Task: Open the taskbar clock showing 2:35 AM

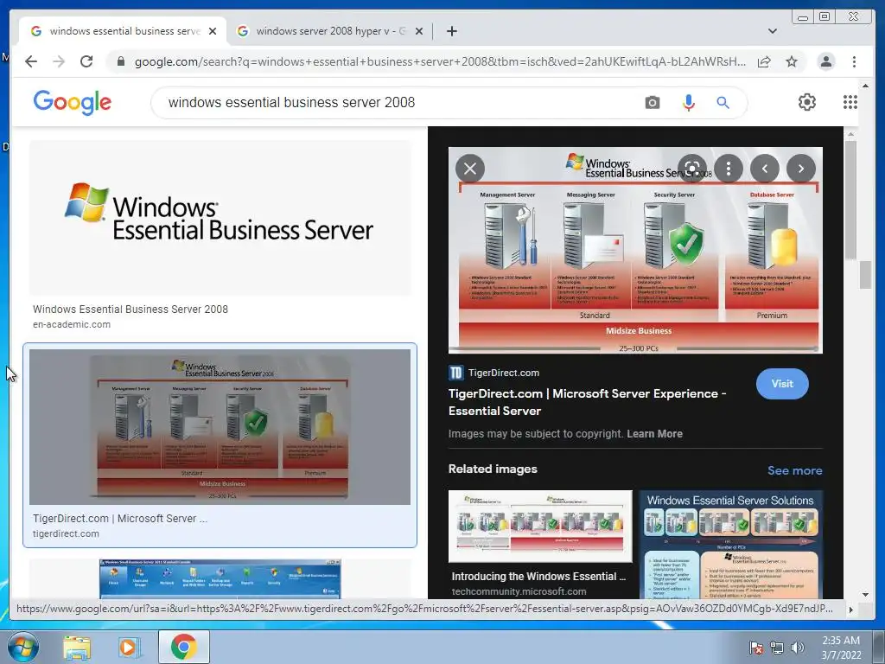Action: 841,648
